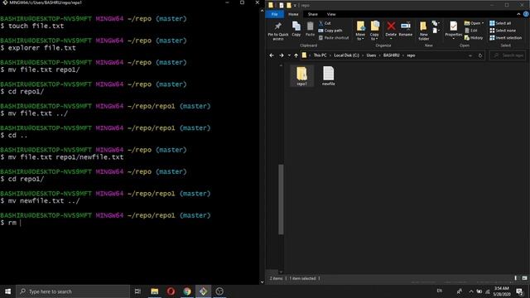The image size is (530, 298).
Task: Click Git Bash icon in taskbar
Action: [x=203, y=291]
